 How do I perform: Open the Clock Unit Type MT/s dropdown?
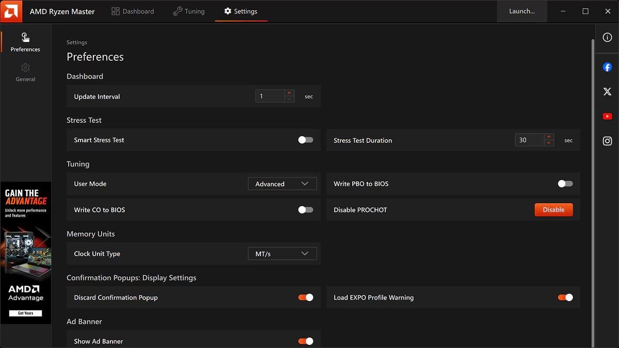tap(282, 254)
